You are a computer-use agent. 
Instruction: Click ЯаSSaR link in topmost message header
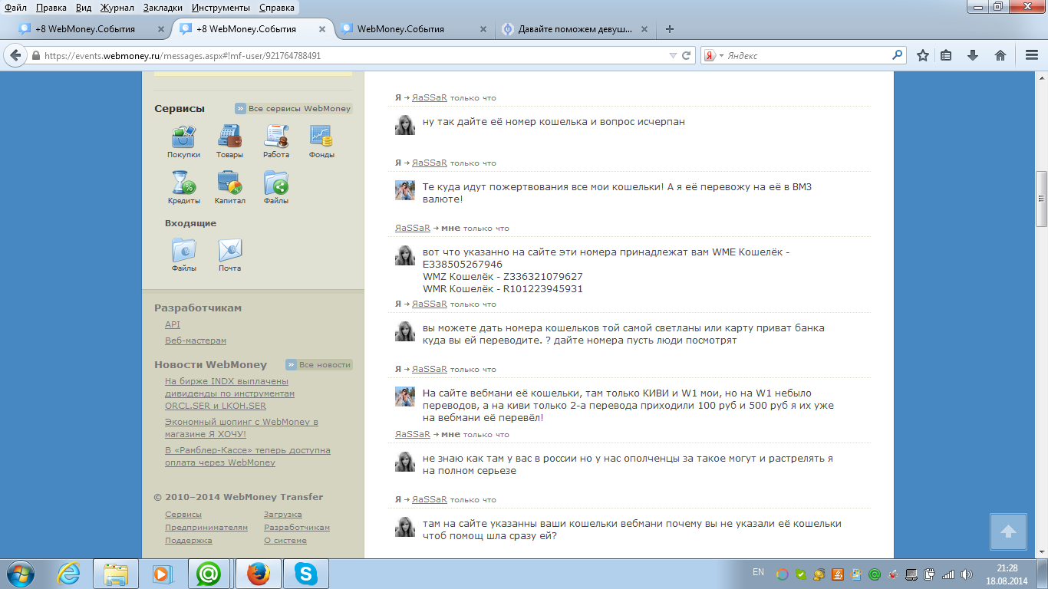click(430, 98)
